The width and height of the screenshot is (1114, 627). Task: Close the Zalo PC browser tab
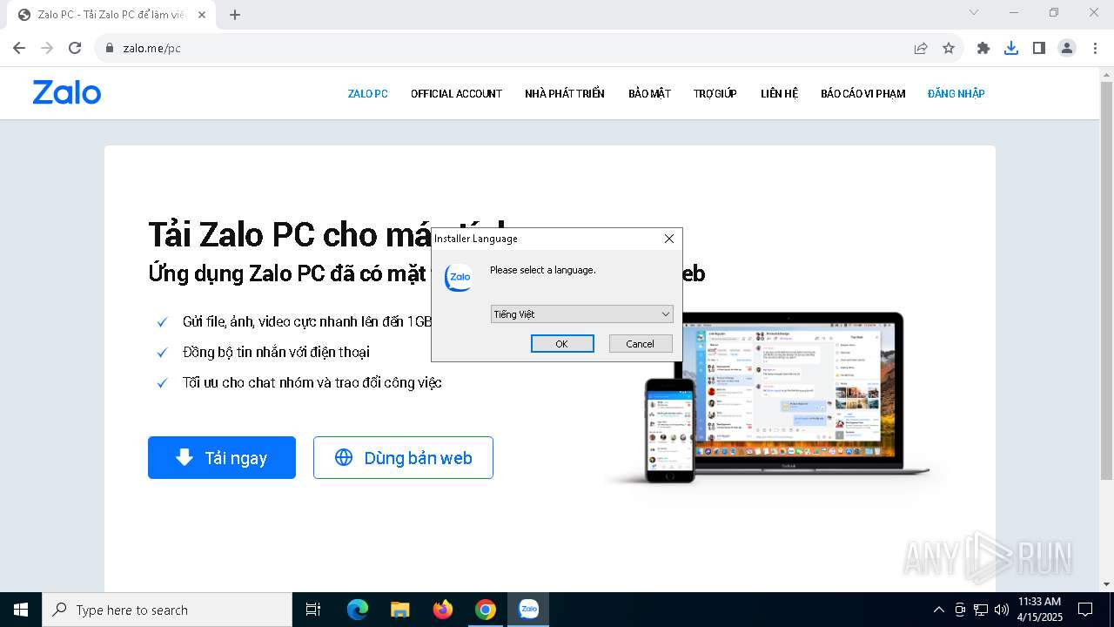click(202, 15)
